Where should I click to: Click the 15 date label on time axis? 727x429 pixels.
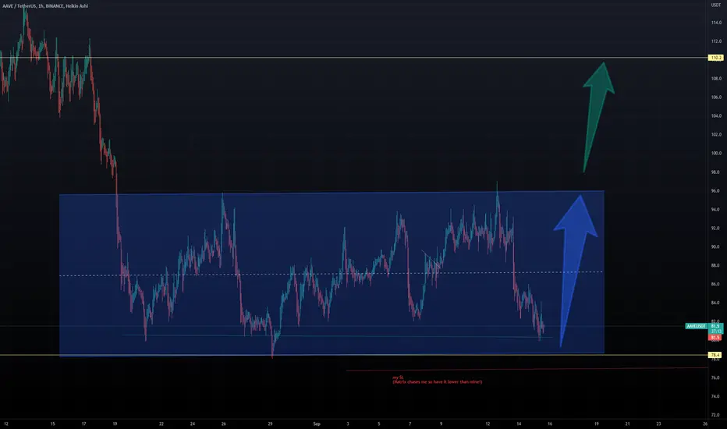click(x=52, y=424)
